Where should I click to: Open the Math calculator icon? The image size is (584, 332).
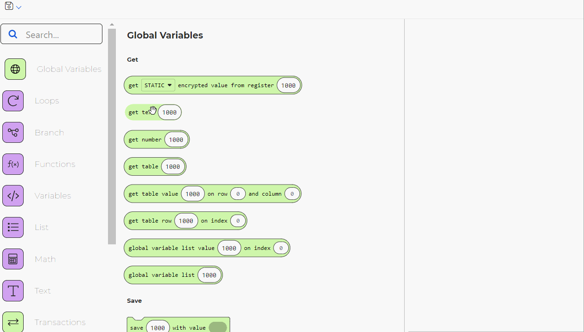pyautogui.click(x=13, y=259)
